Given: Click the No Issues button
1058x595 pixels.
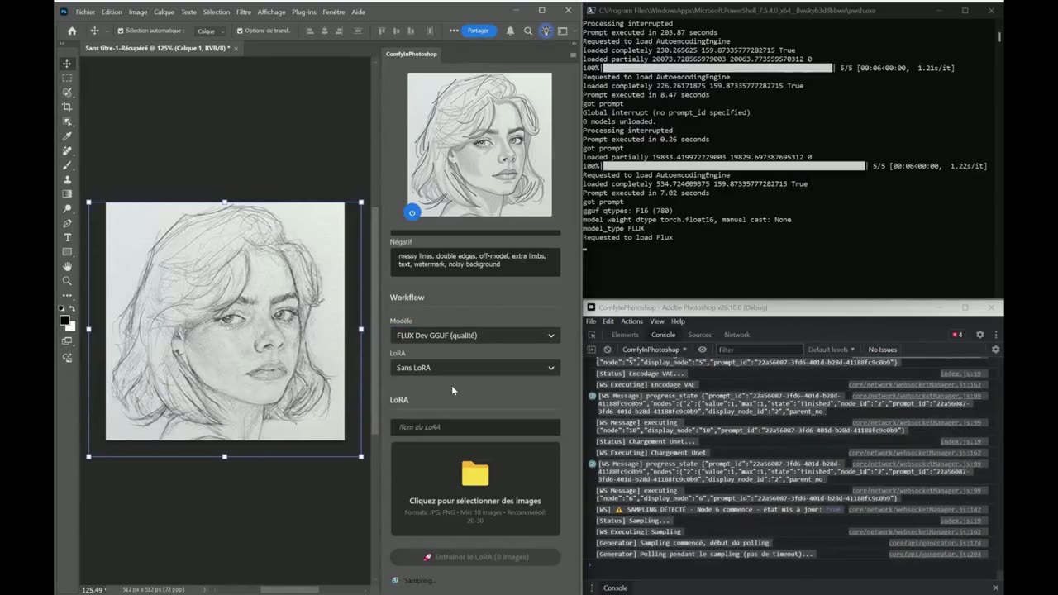Looking at the screenshot, I should (883, 350).
